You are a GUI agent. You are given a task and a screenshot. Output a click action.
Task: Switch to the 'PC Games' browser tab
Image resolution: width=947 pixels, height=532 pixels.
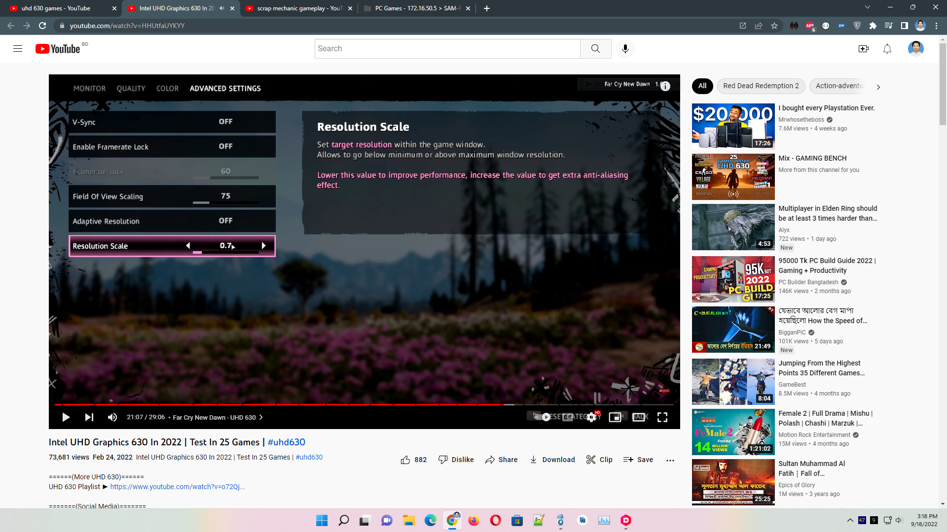tap(418, 8)
